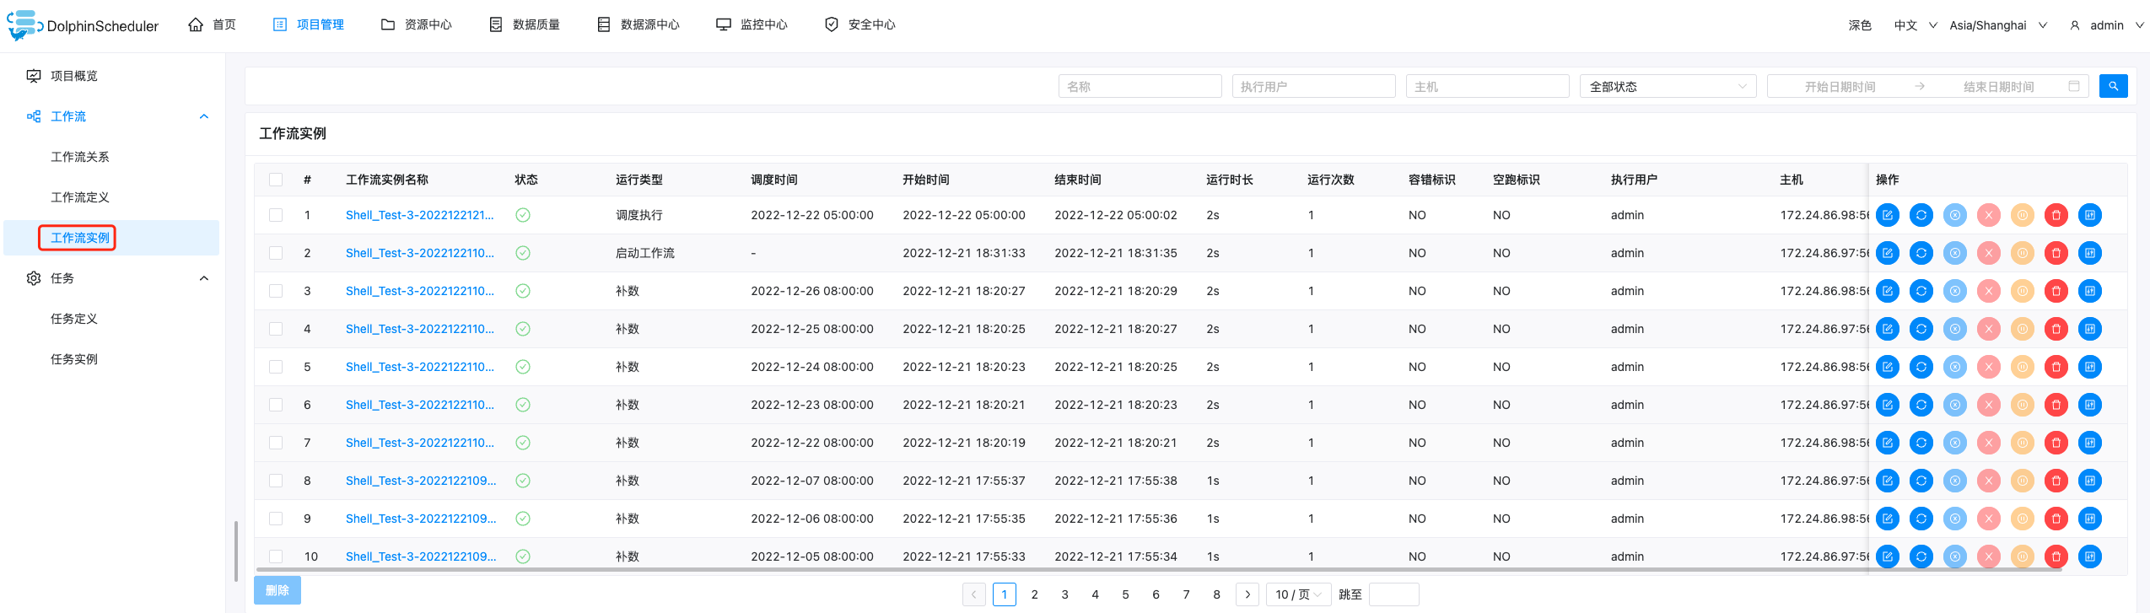Image resolution: width=2150 pixels, height=613 pixels.
Task: Go to page 2 in pagination
Action: 1035,594
